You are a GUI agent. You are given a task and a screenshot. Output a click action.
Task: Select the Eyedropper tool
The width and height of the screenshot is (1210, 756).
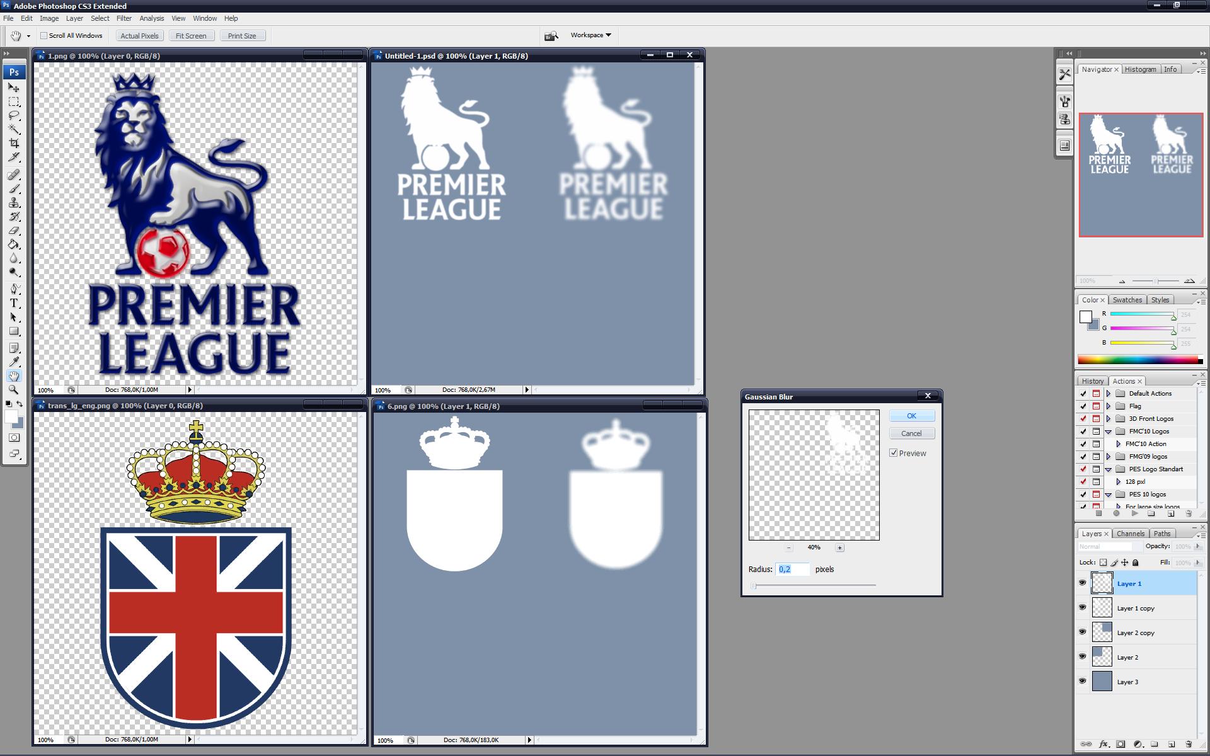point(14,362)
